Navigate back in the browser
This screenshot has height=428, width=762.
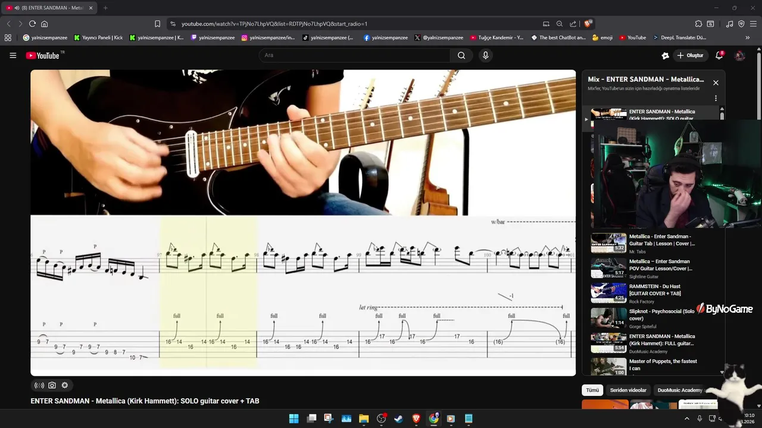tap(8, 24)
